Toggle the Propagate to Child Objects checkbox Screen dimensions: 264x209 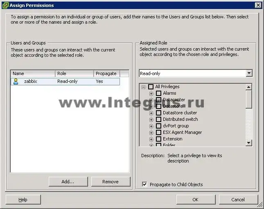pos(144,185)
